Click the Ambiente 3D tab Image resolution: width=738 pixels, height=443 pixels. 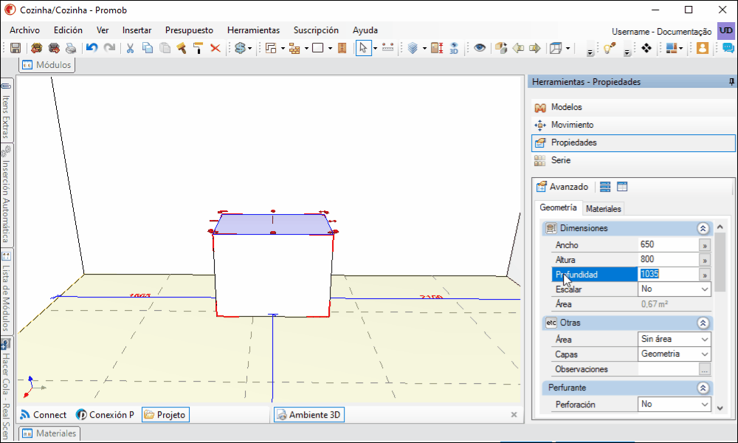(x=309, y=415)
